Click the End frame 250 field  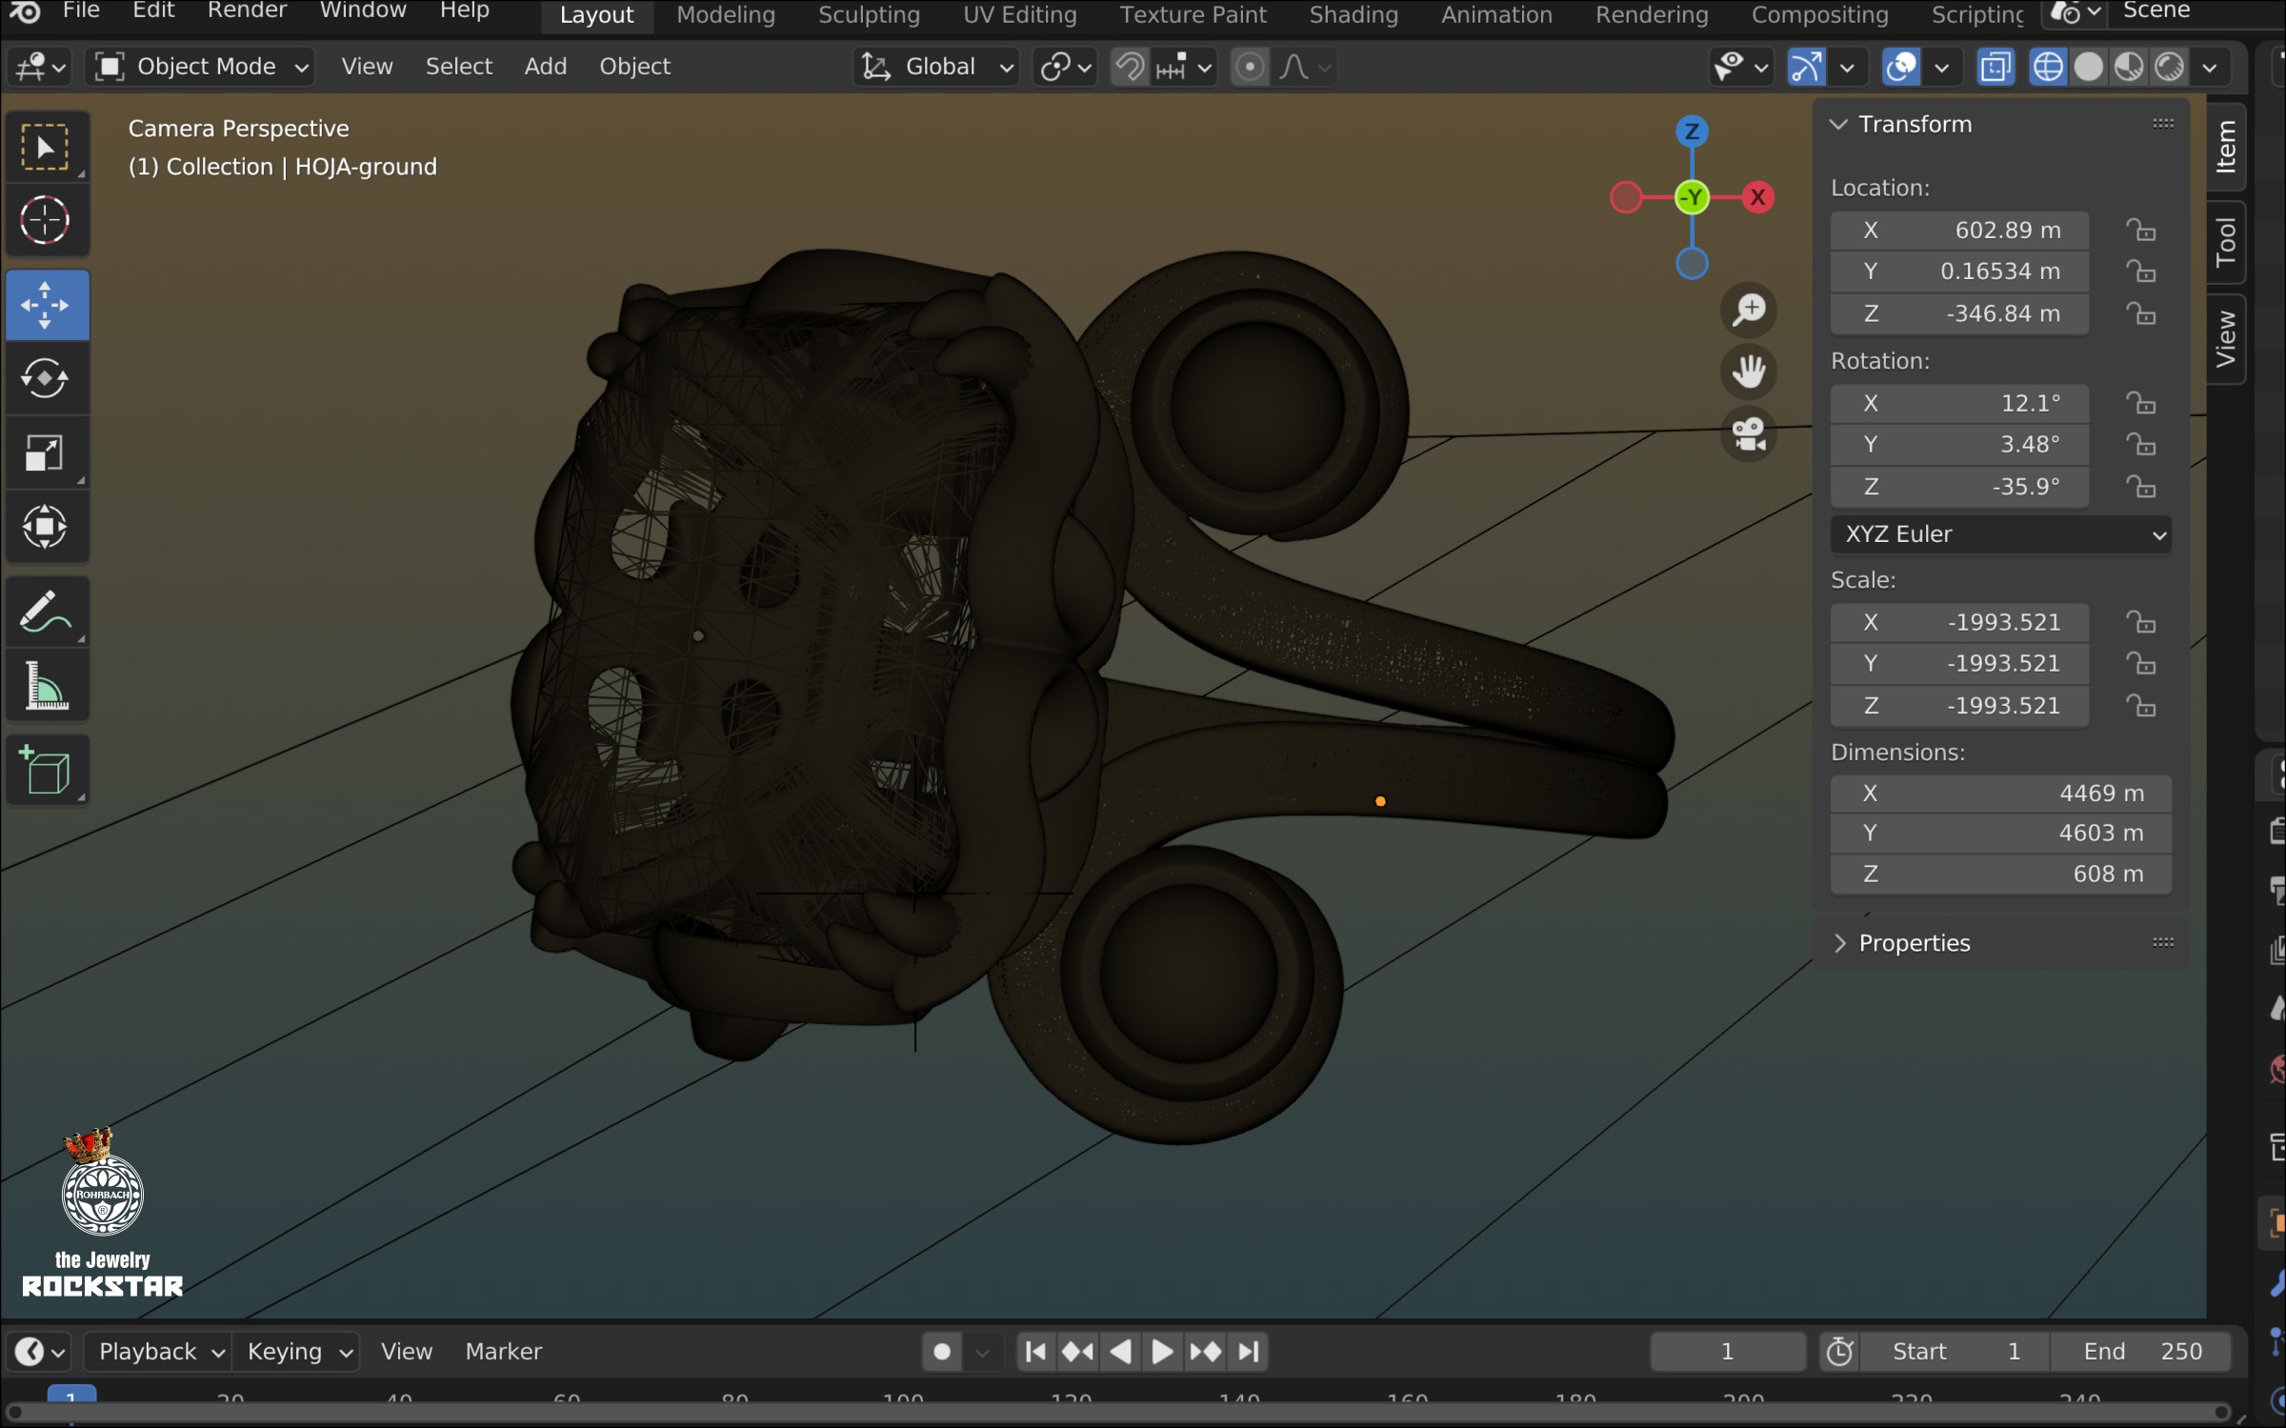click(x=2141, y=1352)
